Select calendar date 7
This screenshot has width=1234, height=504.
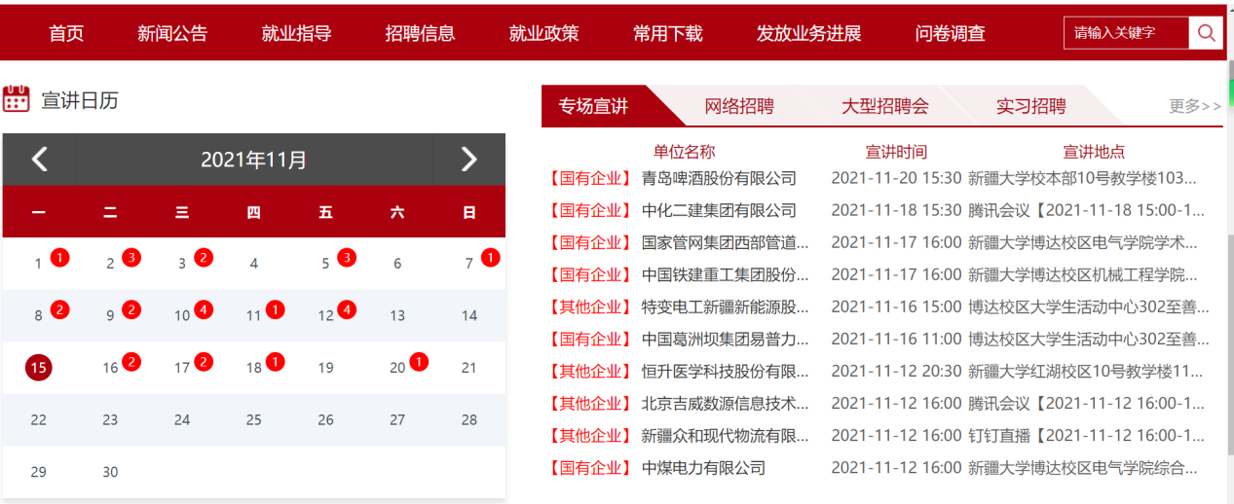point(468,263)
